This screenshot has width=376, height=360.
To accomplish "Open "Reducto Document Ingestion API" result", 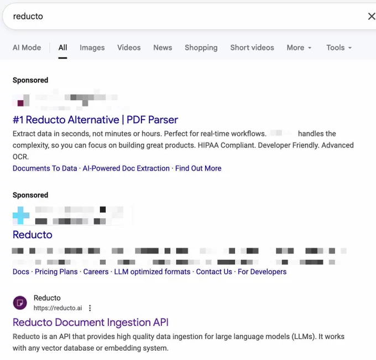I will [90, 322].
